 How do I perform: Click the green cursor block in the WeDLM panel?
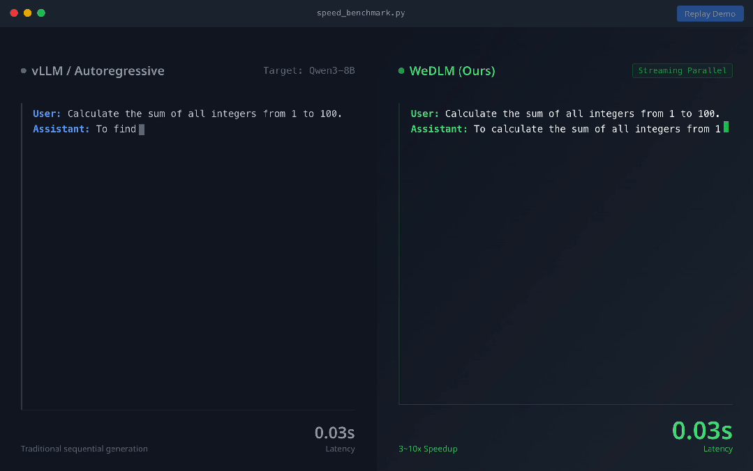[x=726, y=128]
